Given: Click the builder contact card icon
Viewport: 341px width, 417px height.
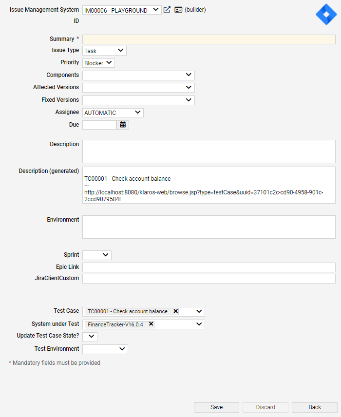Looking at the screenshot, I should point(177,9).
